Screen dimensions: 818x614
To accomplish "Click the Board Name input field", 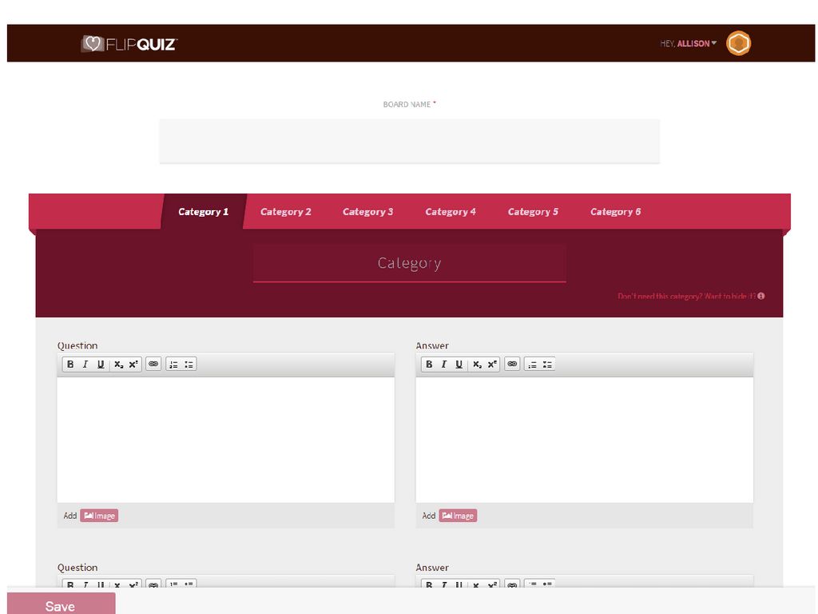I will [409, 141].
